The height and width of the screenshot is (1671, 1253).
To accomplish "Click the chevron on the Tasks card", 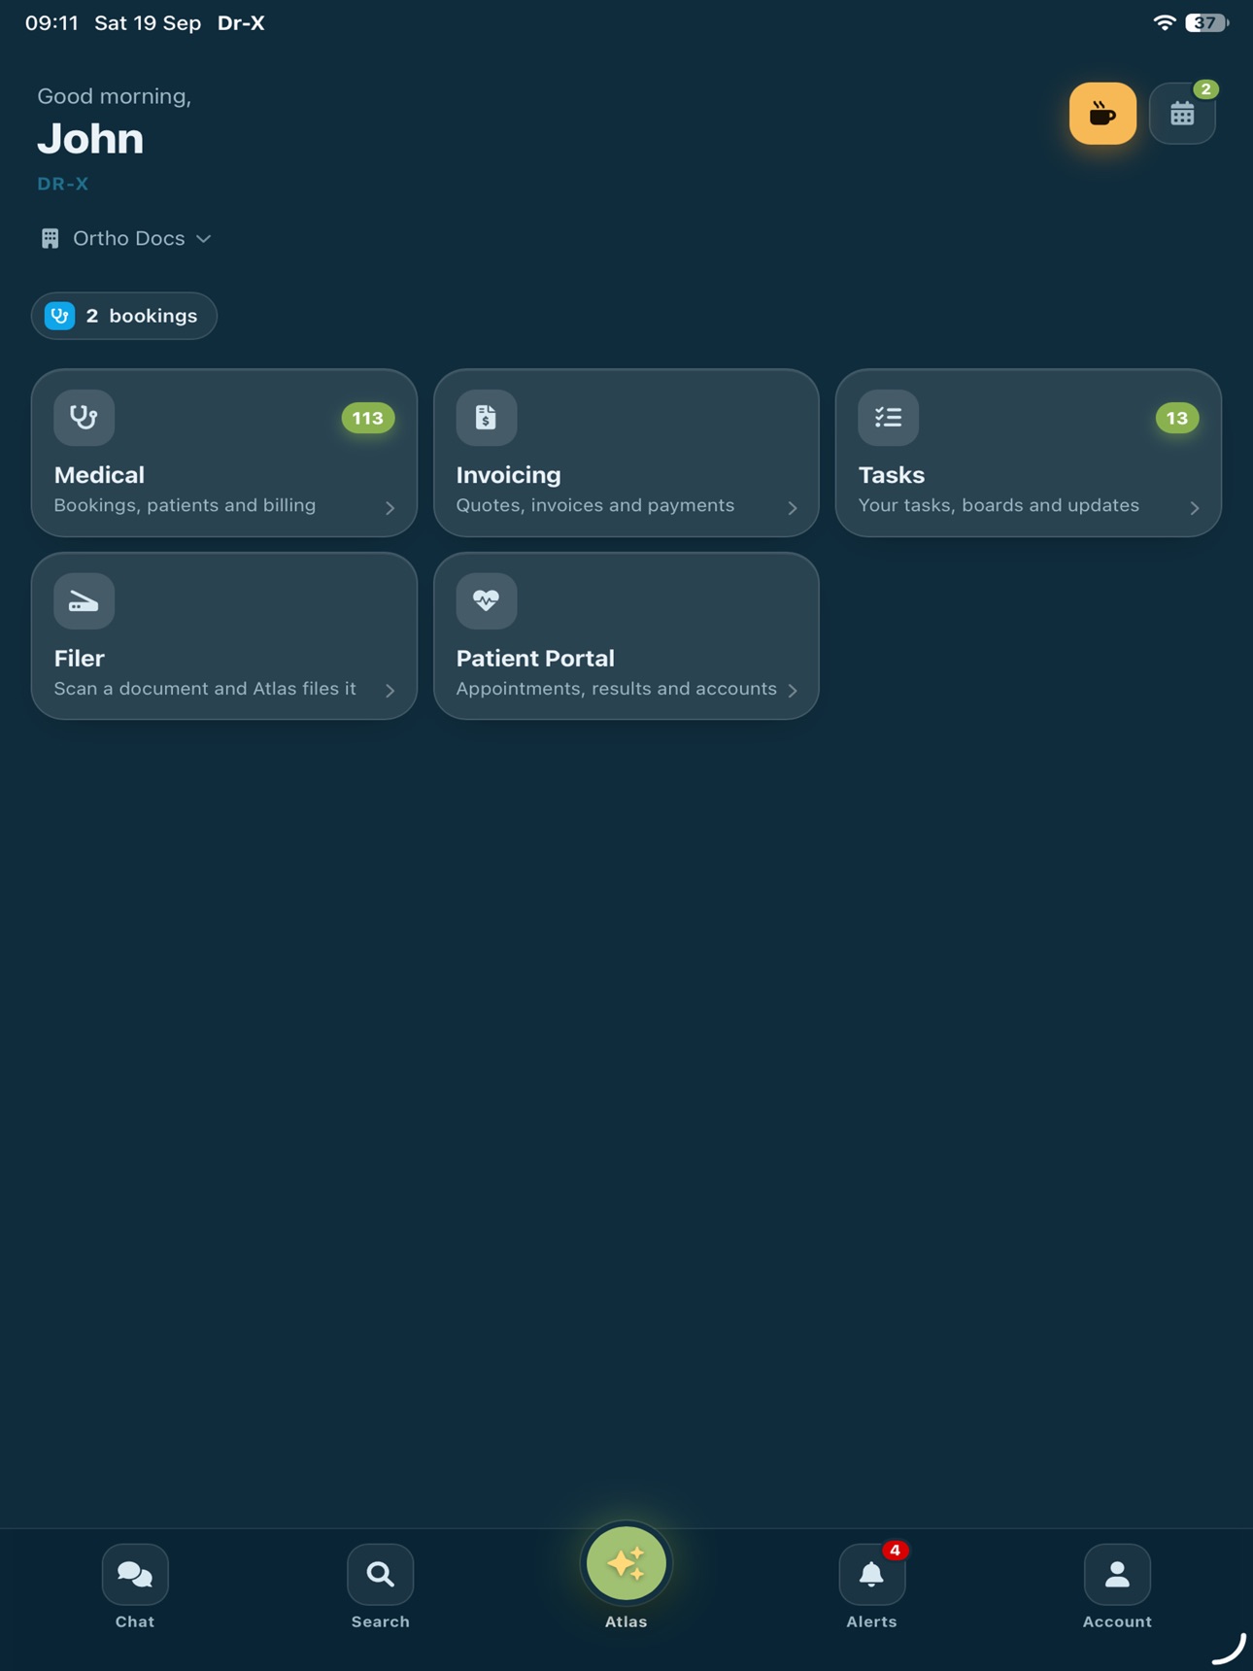I will [x=1195, y=507].
